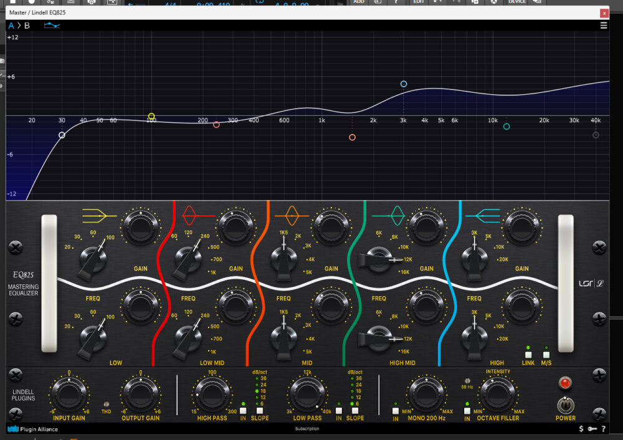Viewport: 623px width, 440px height.
Task: Click the OUTPUT GAIN knob
Action: pyautogui.click(x=140, y=395)
